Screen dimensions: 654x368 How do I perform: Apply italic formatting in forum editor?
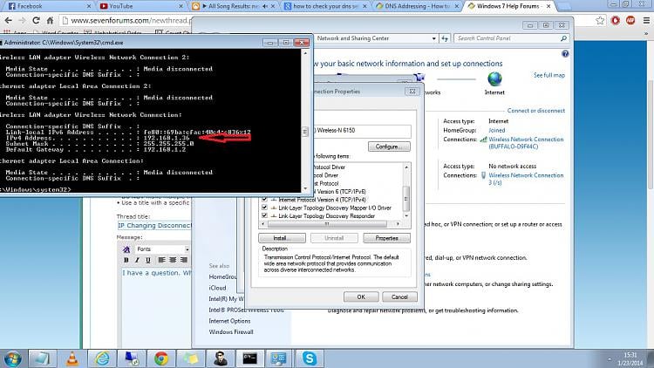(137, 260)
